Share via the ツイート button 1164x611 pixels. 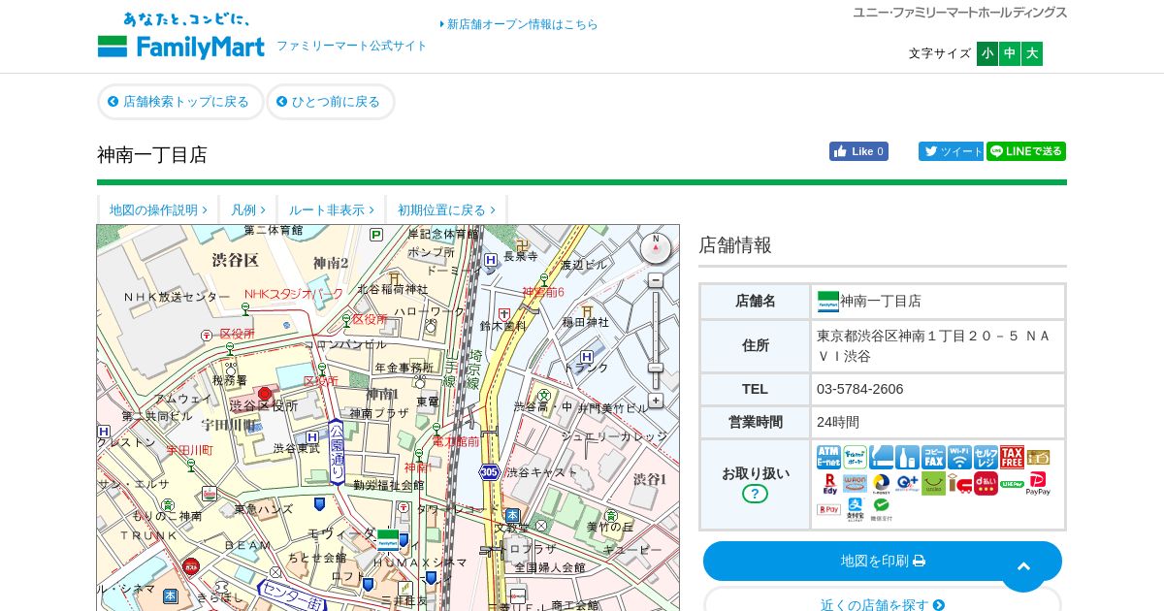[951, 151]
